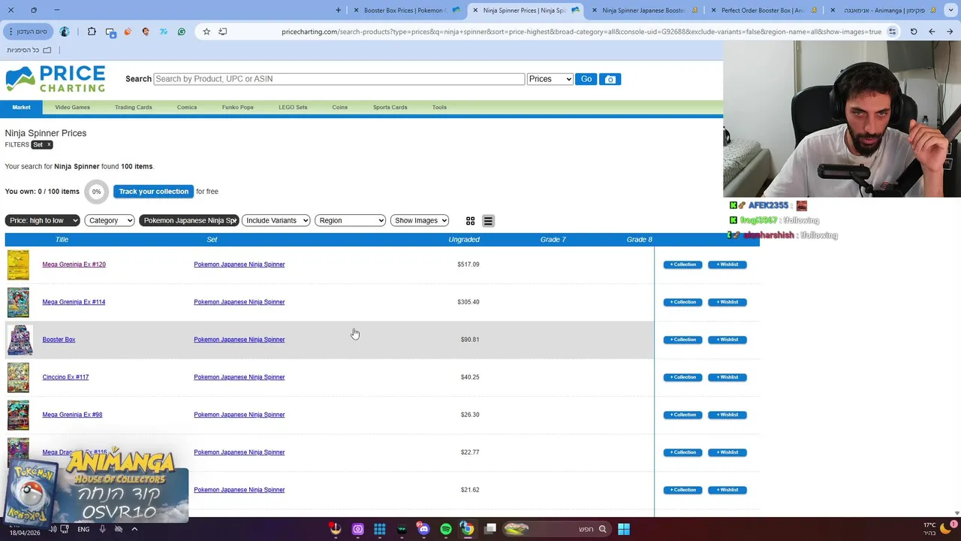Viewport: 961px width, 541px height.
Task: Click the Grammarly extension icon
Action: click(x=182, y=32)
